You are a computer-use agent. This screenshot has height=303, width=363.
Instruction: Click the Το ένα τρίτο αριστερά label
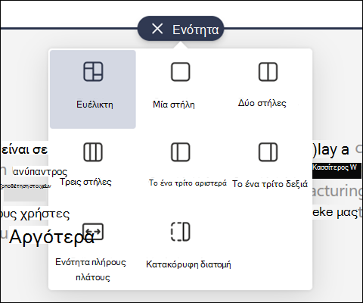[188, 183]
